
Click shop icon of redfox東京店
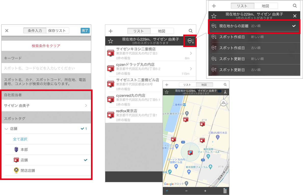click(111, 115)
